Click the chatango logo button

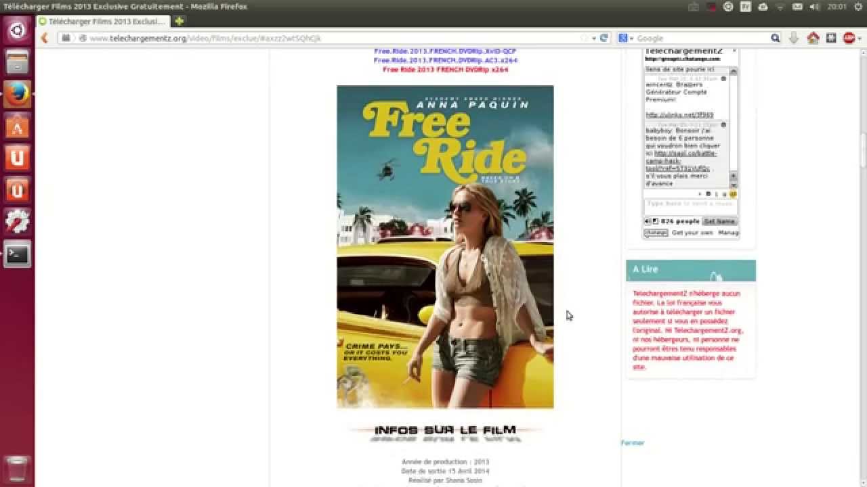point(656,233)
